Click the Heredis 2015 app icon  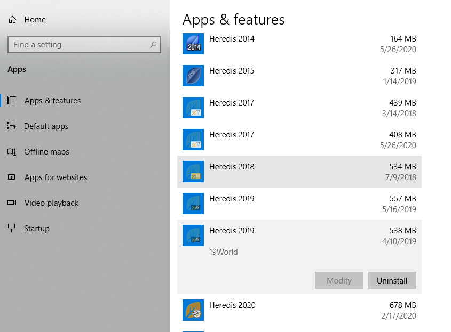pyautogui.click(x=193, y=76)
